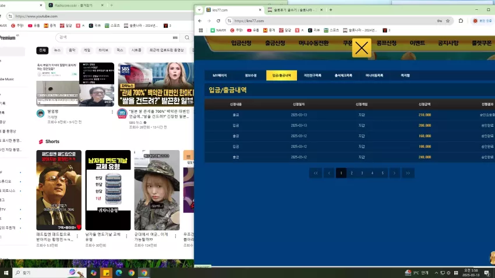Open the SBS channel avatar under news video
This screenshot has height=278, width=495.
[122, 113]
